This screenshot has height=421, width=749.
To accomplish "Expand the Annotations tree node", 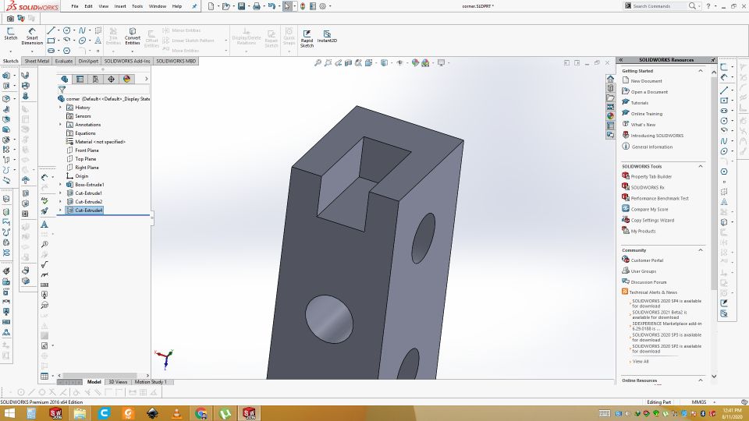I will point(61,125).
